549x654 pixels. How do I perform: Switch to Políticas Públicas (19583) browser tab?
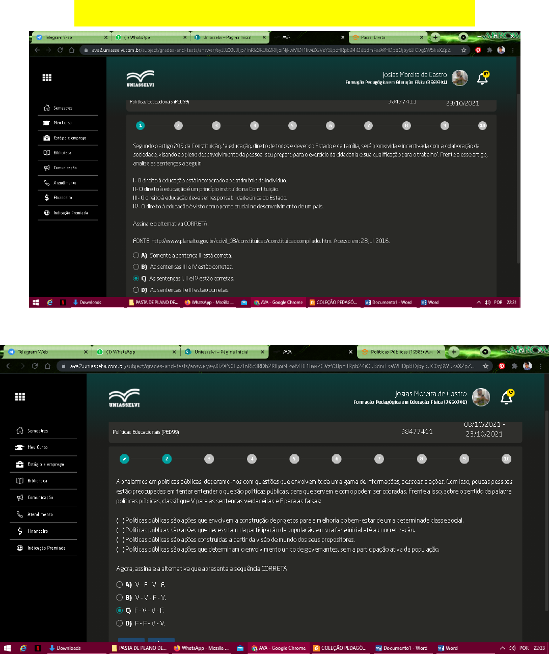point(400,352)
